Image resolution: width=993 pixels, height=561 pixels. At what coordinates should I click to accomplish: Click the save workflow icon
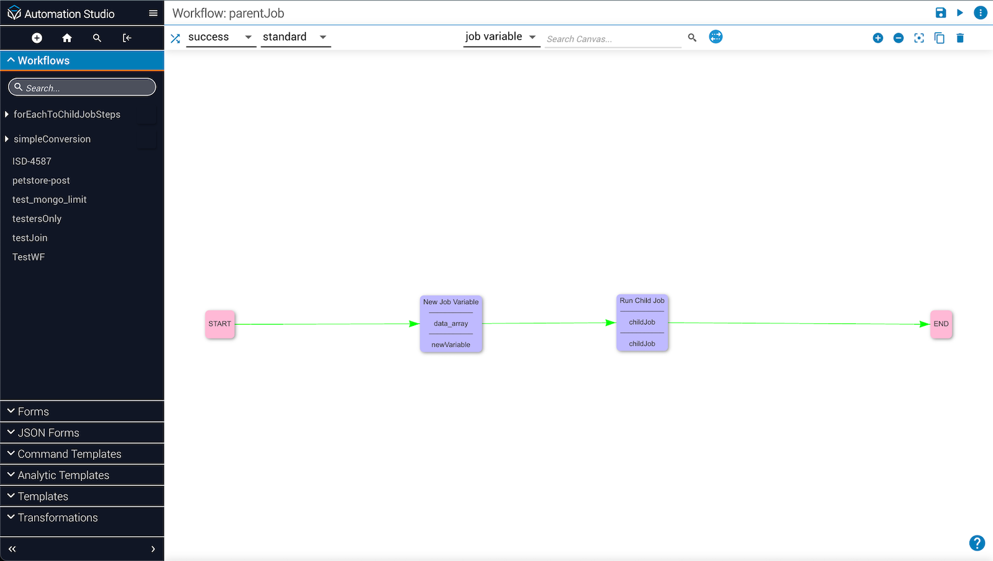940,13
